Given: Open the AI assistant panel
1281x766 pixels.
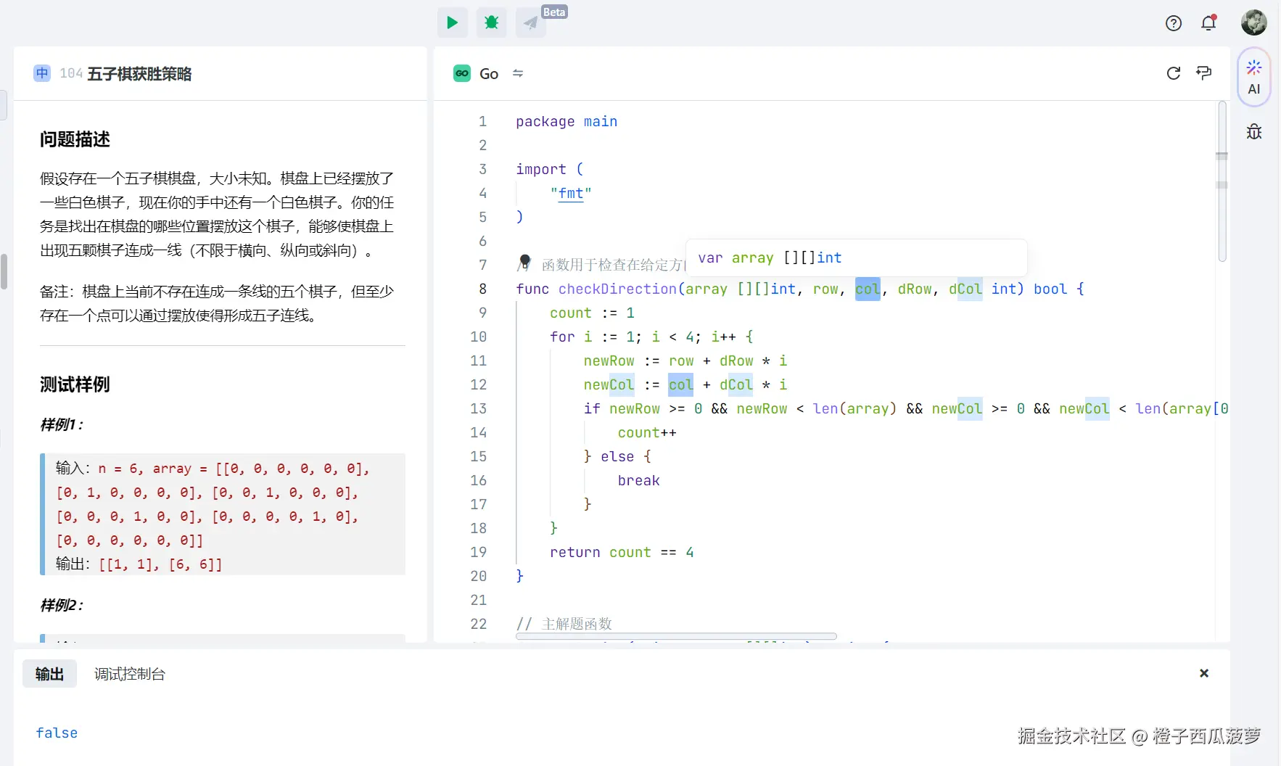Looking at the screenshot, I should (1254, 78).
